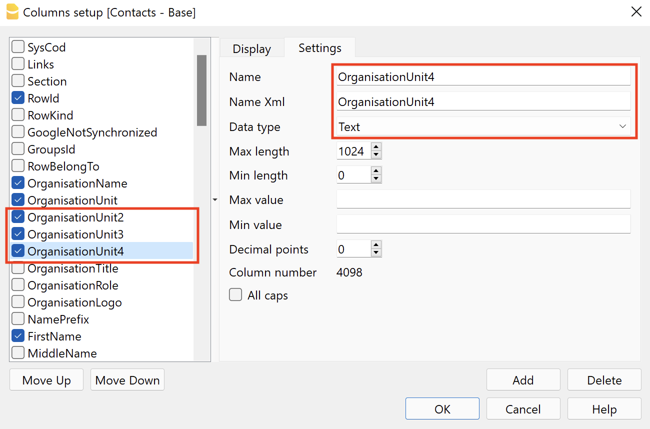Delete the selected column
The image size is (650, 429).
604,380
